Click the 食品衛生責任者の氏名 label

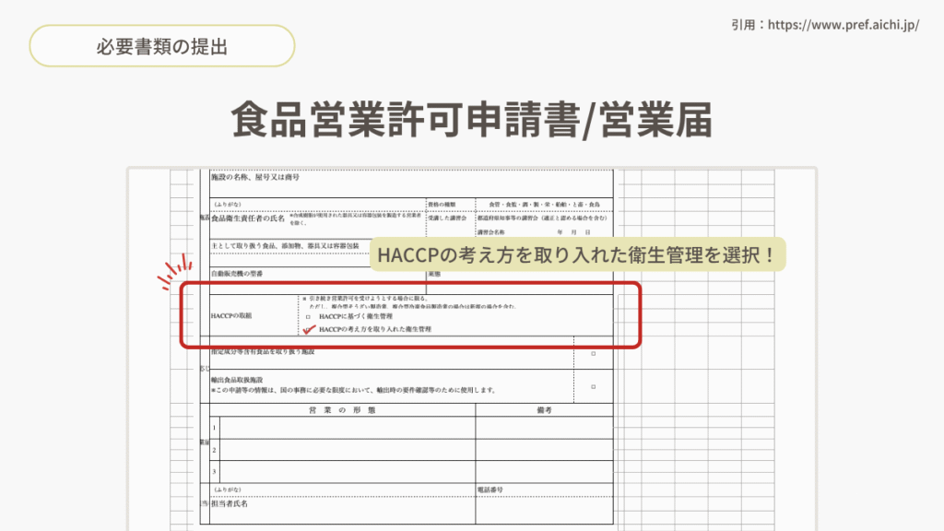click(248, 218)
